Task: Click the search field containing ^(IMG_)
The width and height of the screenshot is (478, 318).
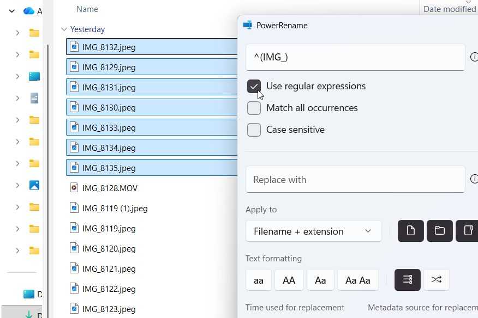Action: tap(355, 57)
